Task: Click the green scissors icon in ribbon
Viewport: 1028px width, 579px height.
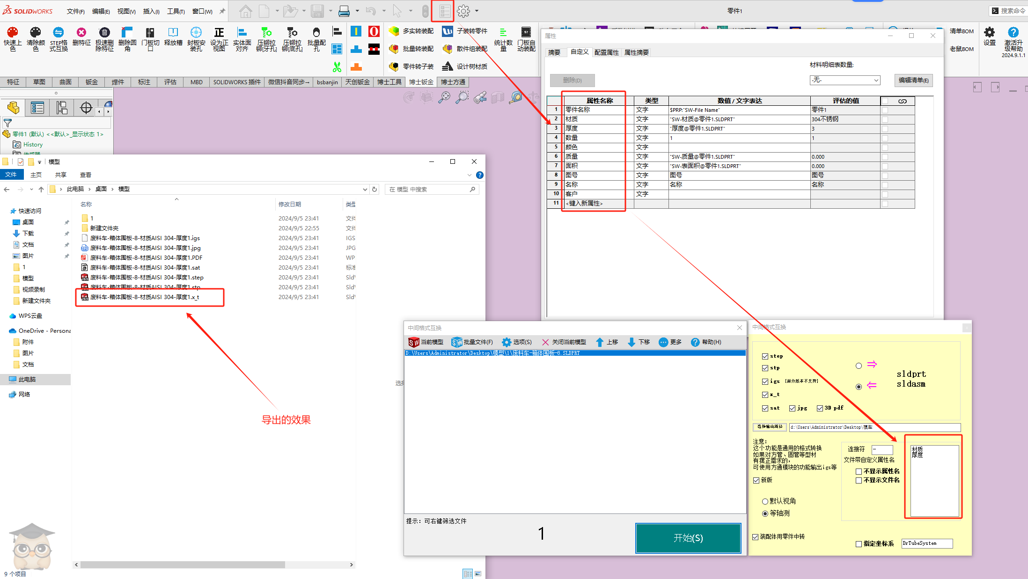Action: coord(337,67)
